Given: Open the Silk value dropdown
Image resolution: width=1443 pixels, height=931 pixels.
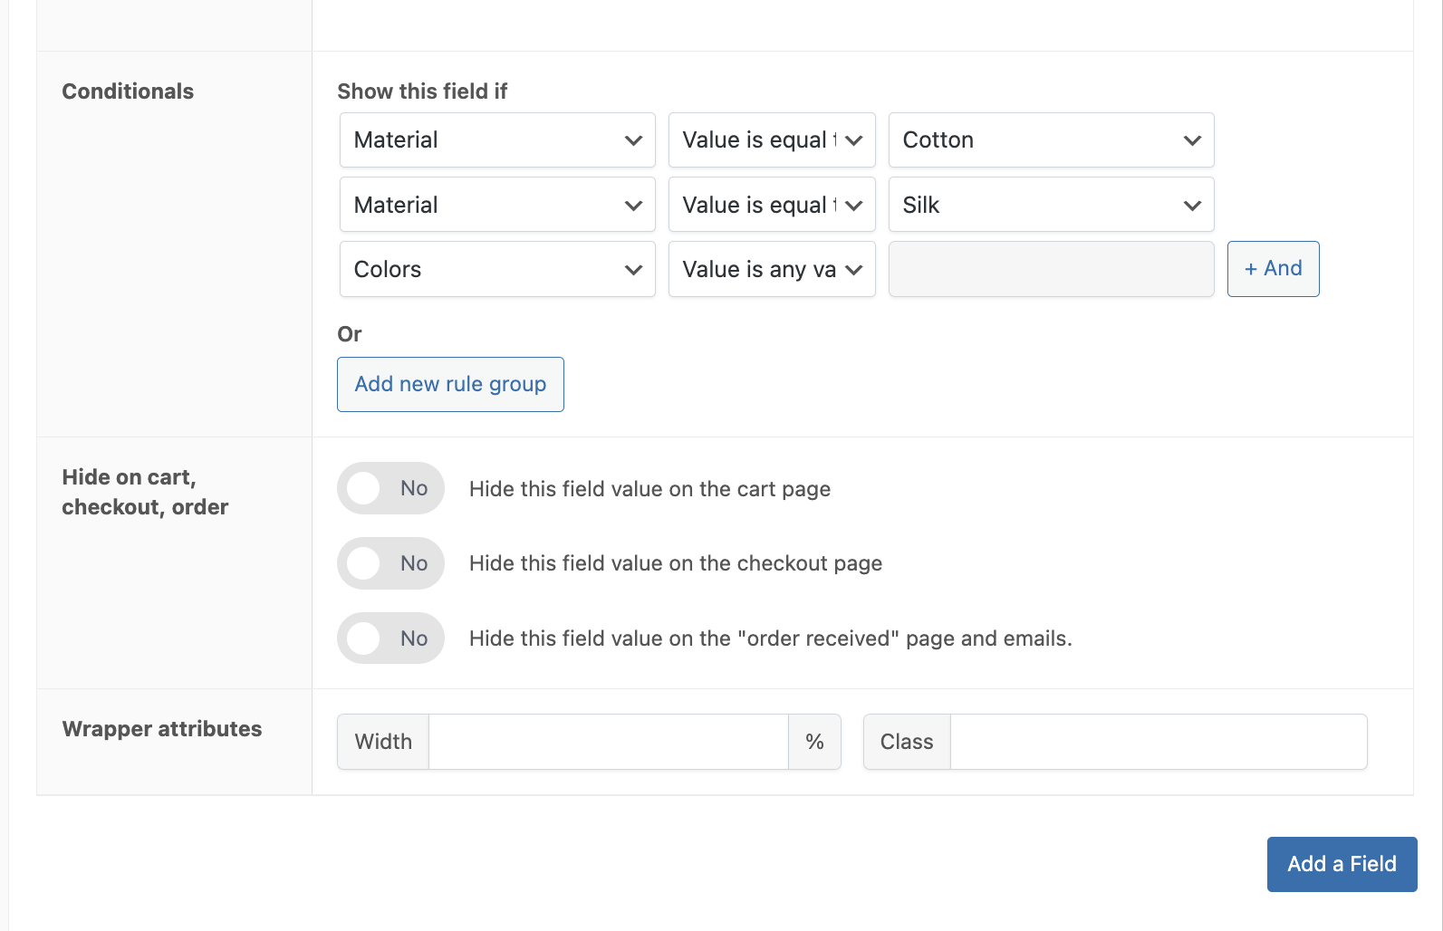Looking at the screenshot, I should coord(1050,205).
